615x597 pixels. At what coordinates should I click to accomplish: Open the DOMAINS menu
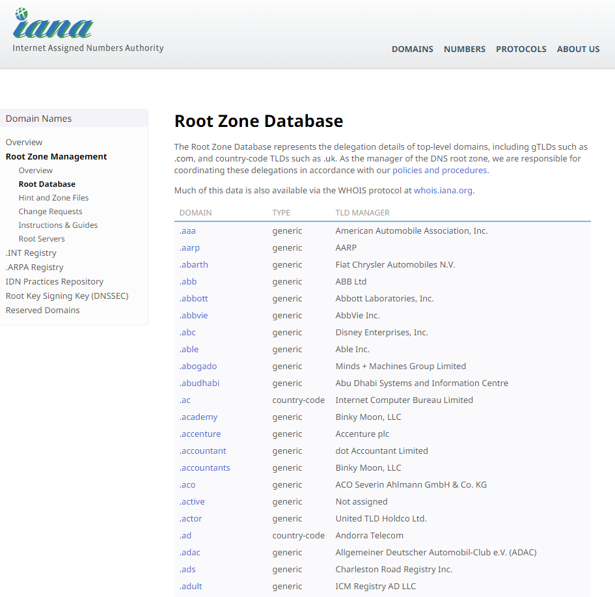(x=412, y=49)
